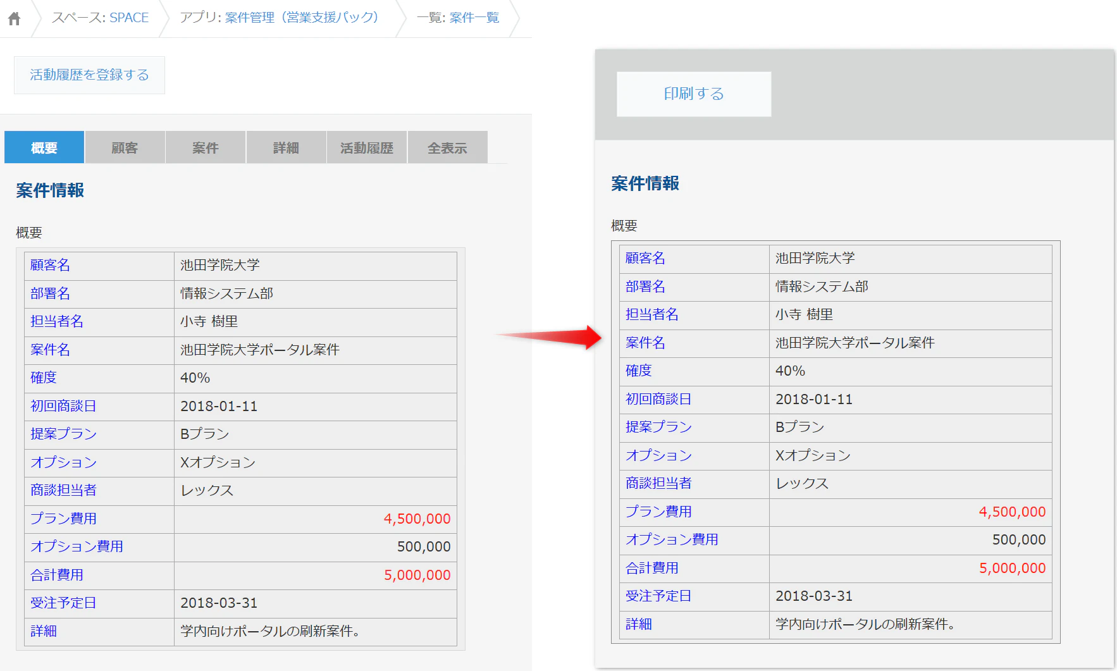The image size is (1117, 671).
Task: Click the 印刷する button
Action: pyautogui.click(x=694, y=94)
